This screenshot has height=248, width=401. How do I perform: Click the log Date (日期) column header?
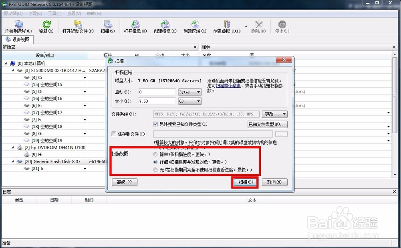point(54,200)
